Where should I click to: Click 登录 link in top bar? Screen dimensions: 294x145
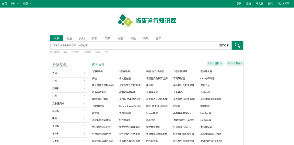coord(239,4)
